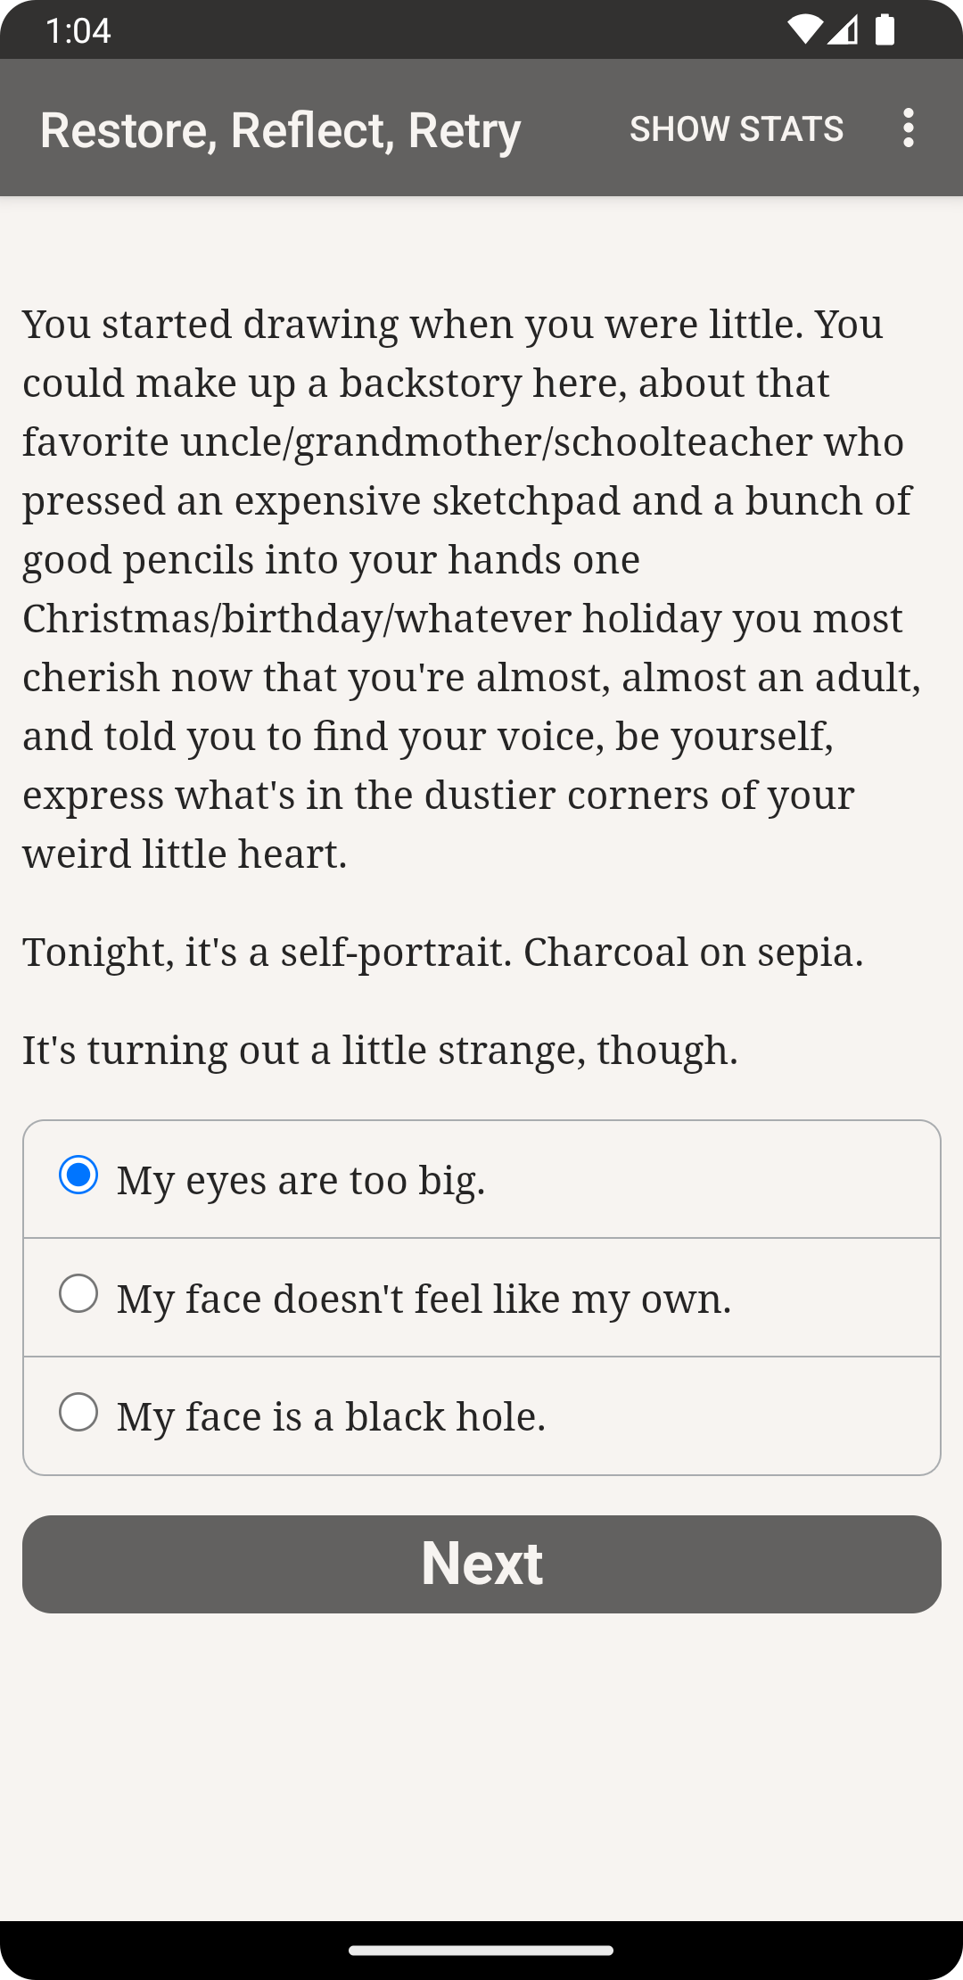Tap the empty area below the Next button

pyautogui.click(x=481, y=1766)
